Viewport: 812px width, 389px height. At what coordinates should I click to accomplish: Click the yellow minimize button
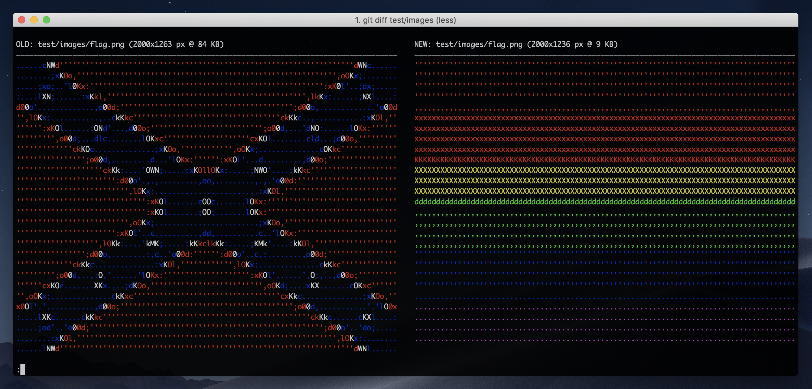34,20
